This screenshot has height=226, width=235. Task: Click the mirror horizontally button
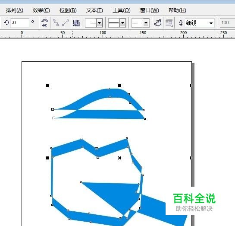tap(45, 21)
